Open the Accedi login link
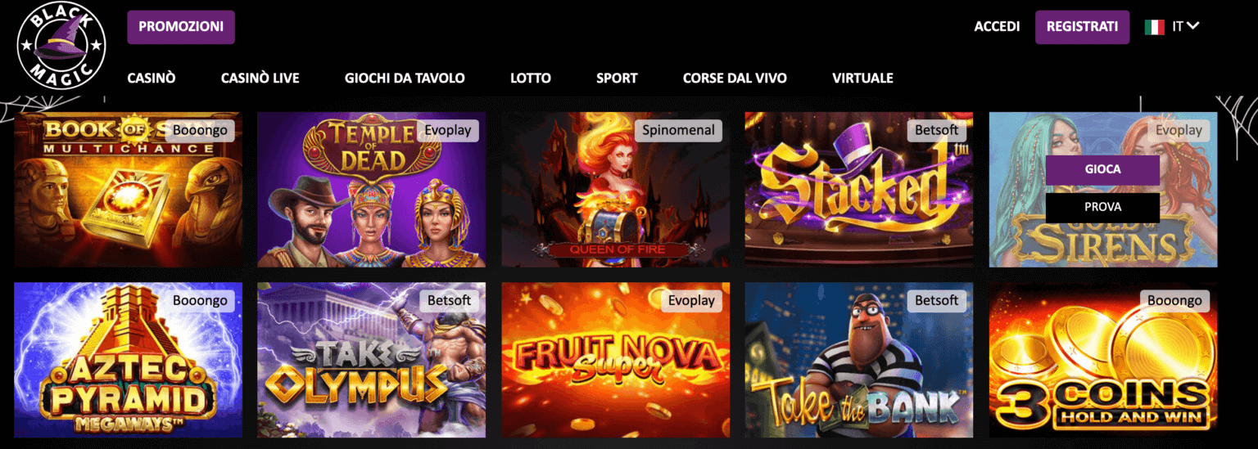This screenshot has height=449, width=1258. click(997, 27)
